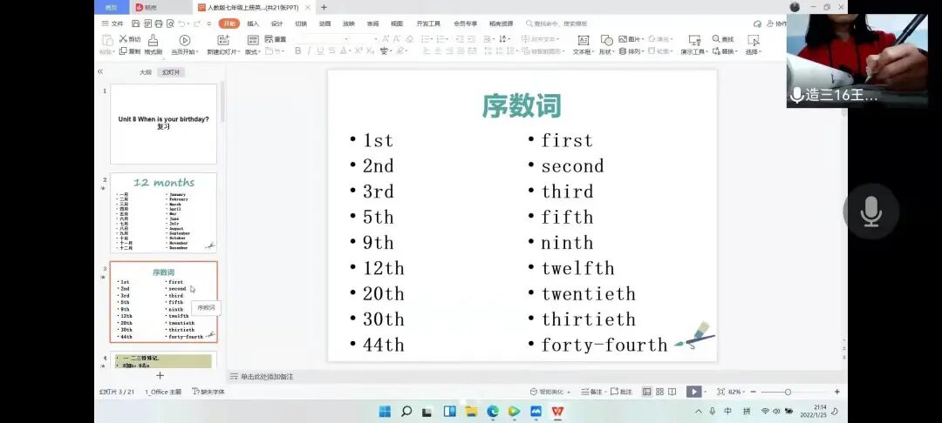Open the zoom percentage 82% dropdown
The image size is (942, 423).
click(738, 392)
